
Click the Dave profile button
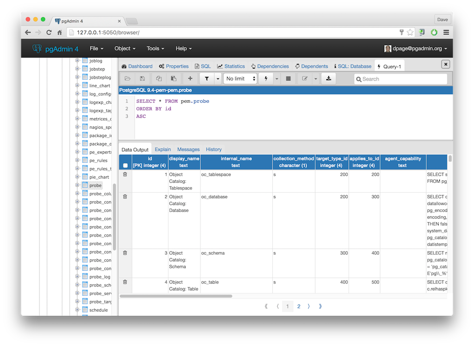442,19
